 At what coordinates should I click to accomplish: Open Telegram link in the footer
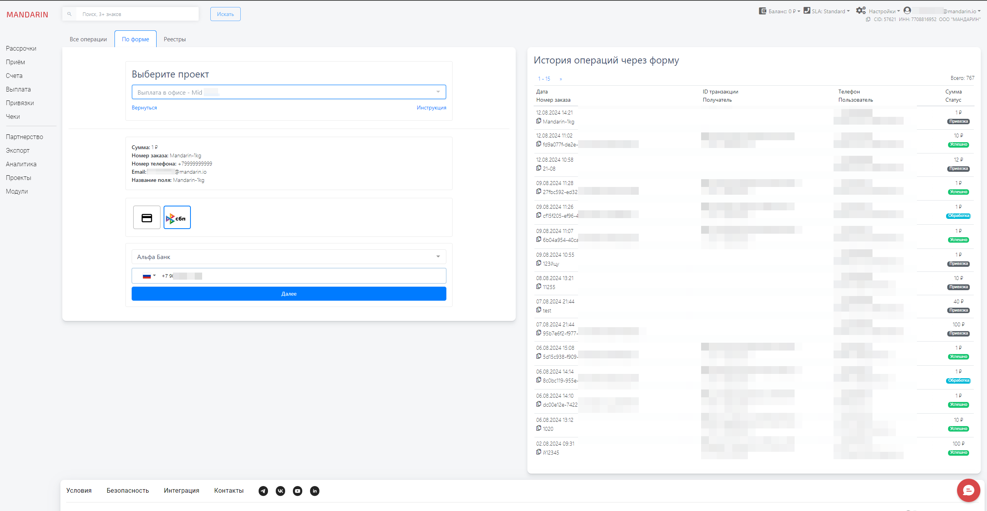(263, 491)
